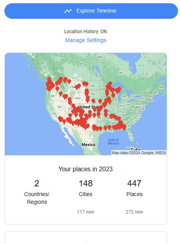Select the red pin left of ND label
Viewport: 180px width, 244px height.
click(86, 84)
